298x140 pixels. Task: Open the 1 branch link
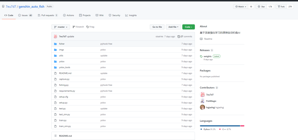tap(78, 27)
